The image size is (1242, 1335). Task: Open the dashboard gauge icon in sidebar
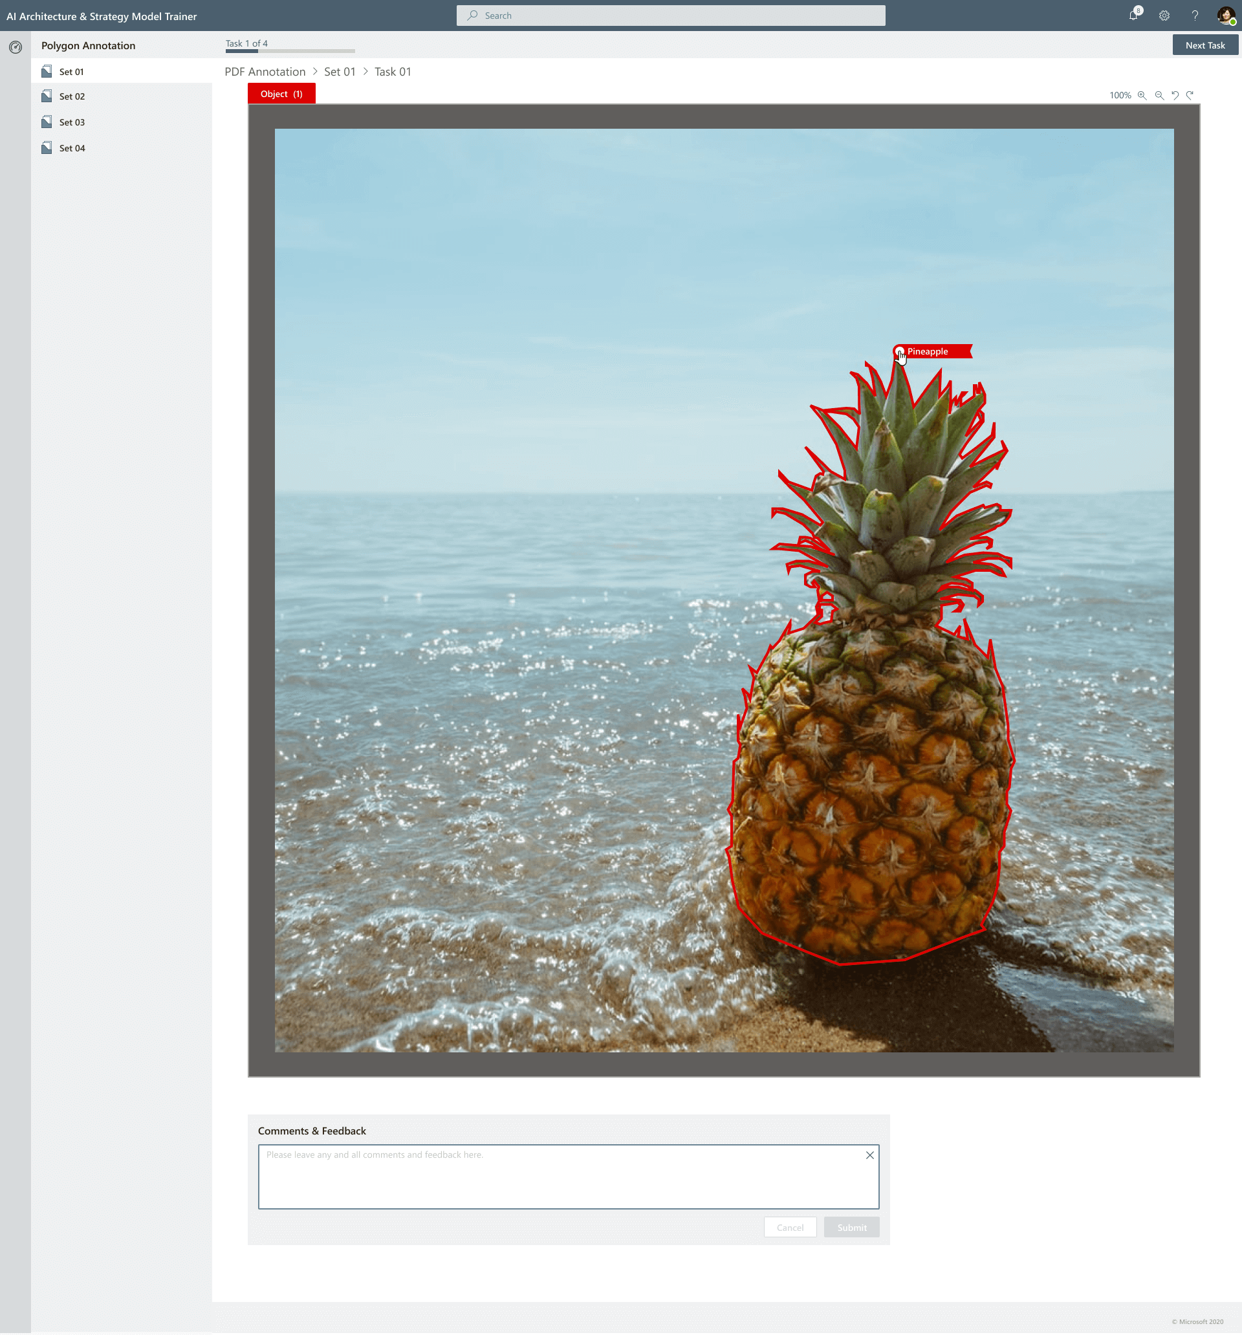point(16,47)
